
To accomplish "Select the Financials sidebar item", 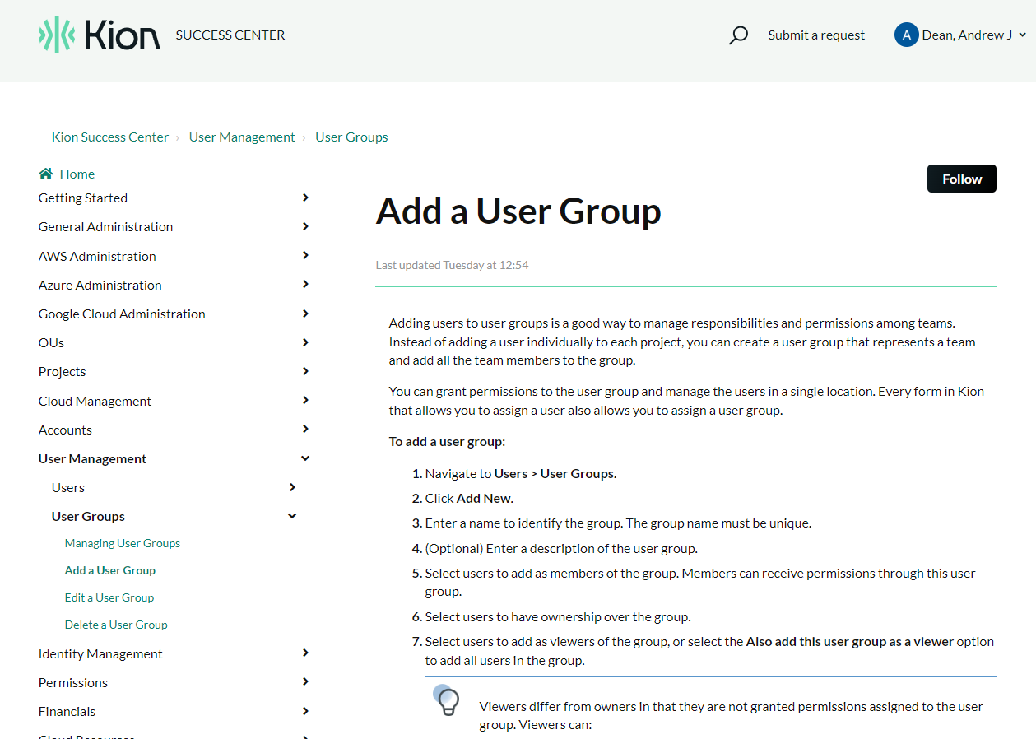I will [x=67, y=710].
